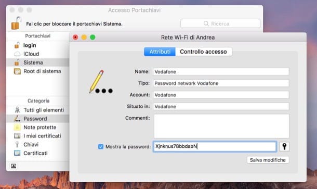Click the login keychain padlock icon

point(17,45)
